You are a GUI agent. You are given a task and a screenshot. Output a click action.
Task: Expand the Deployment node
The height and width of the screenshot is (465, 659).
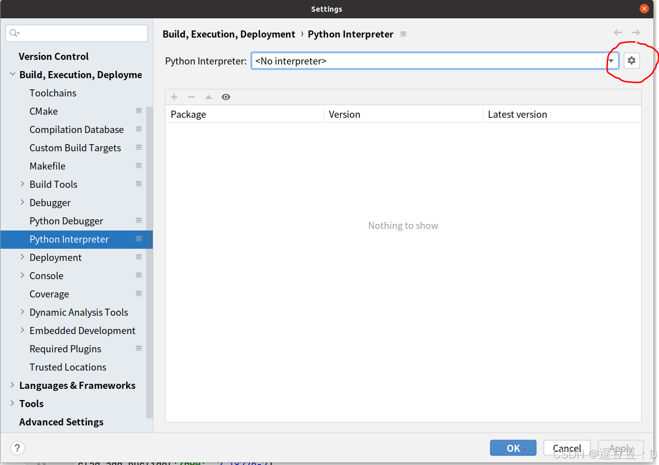(x=22, y=257)
